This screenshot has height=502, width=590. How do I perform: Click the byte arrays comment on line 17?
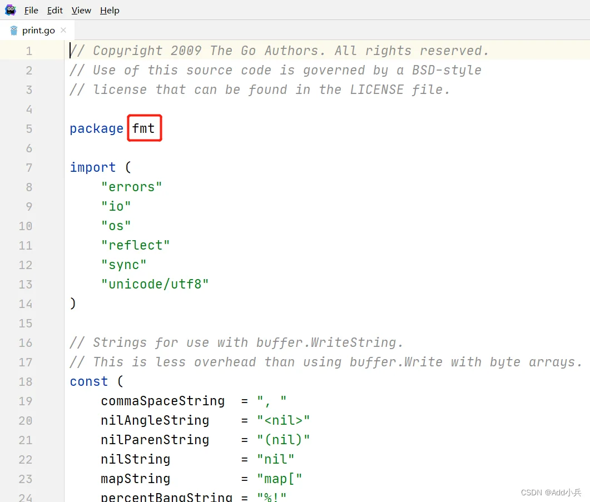tap(326, 362)
